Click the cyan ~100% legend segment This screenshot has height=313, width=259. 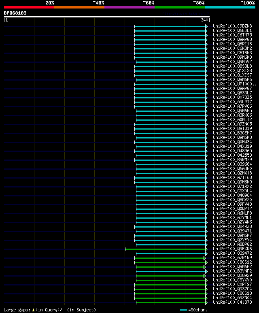(230, 7)
